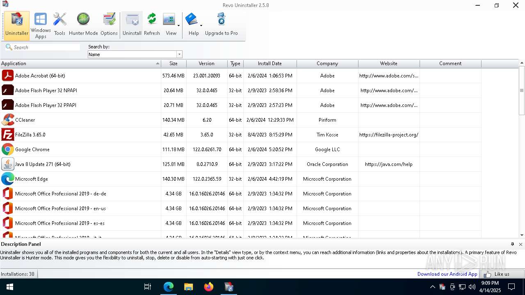525x295 pixels.
Task: Open the Tools section
Action: tap(59, 25)
